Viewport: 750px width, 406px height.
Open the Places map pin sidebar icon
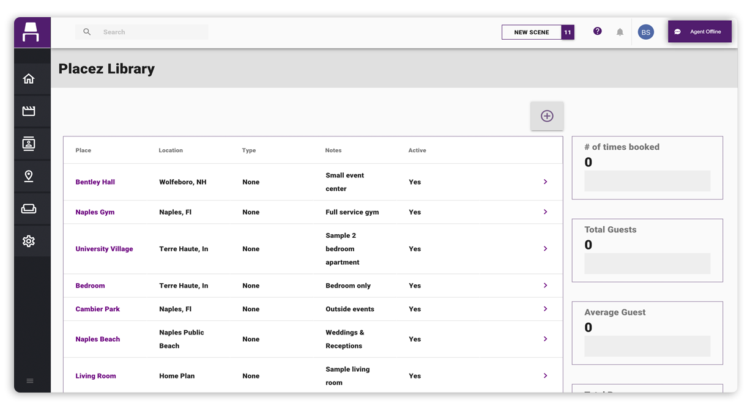click(29, 176)
